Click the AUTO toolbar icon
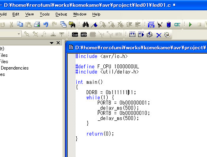The height and width of the screenshot is (157, 207). pos(119,34)
